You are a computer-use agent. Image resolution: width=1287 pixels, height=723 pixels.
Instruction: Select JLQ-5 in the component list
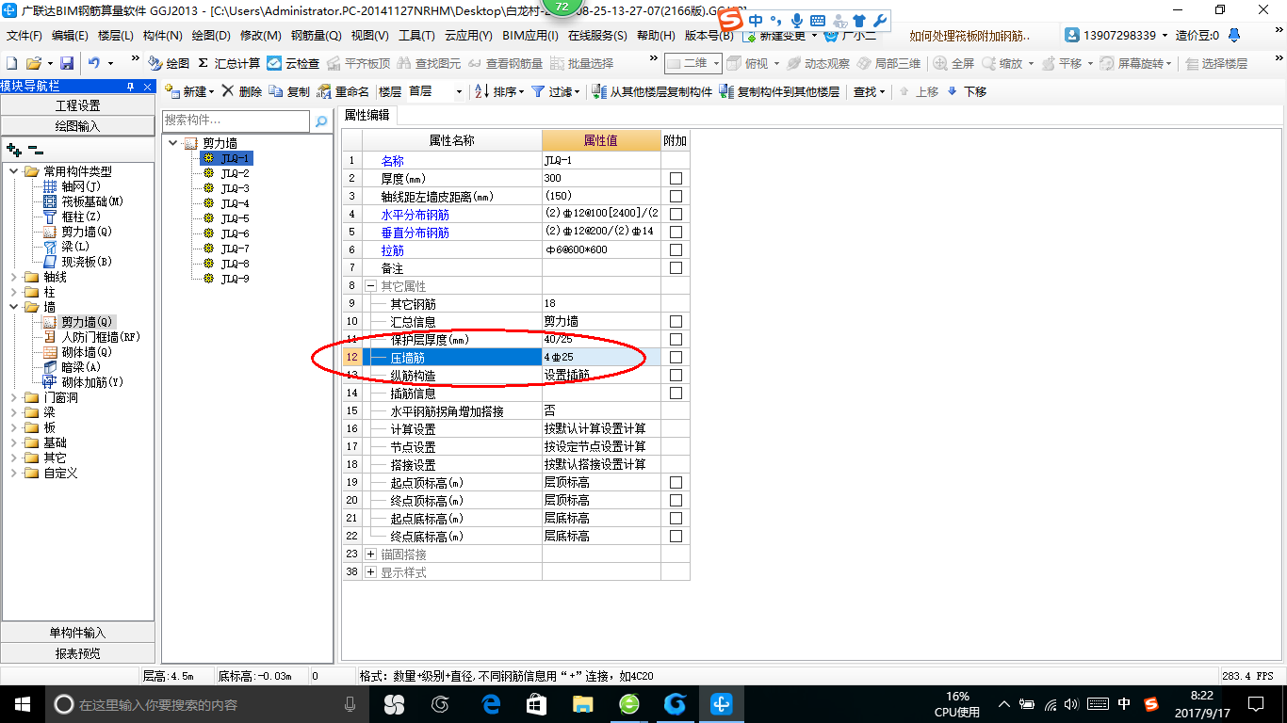coord(235,218)
